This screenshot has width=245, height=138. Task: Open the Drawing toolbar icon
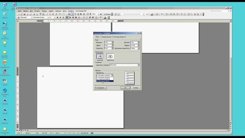click(84, 14)
